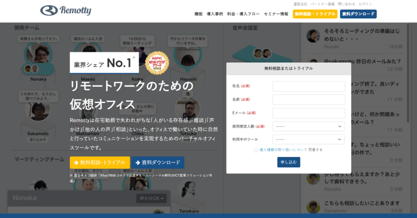Check the 個人情報 同意する checkbox
The height and width of the screenshot is (218, 417).
pos(256,150)
